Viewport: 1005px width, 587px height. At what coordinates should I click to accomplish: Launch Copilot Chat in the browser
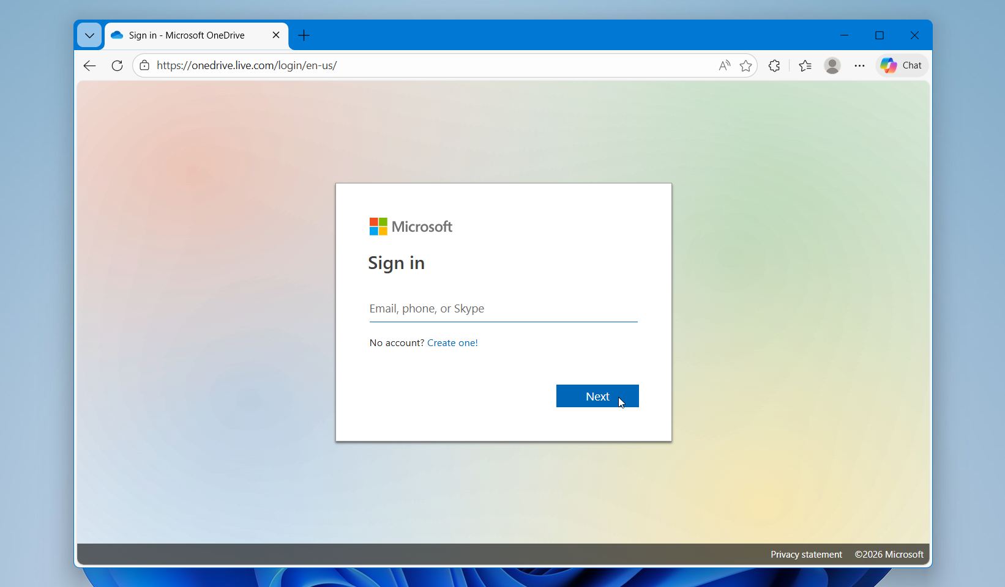pyautogui.click(x=900, y=65)
